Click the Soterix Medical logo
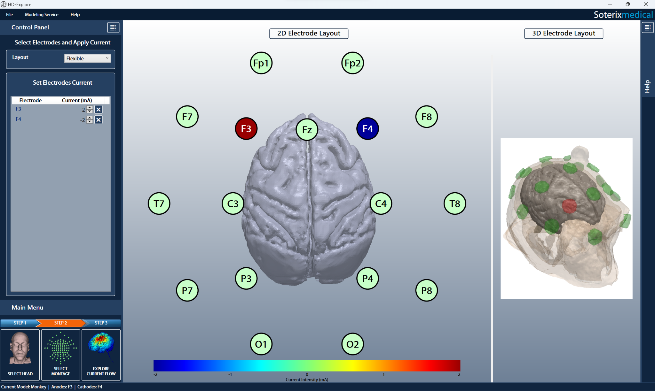This screenshot has height=391, width=655. (x=623, y=15)
